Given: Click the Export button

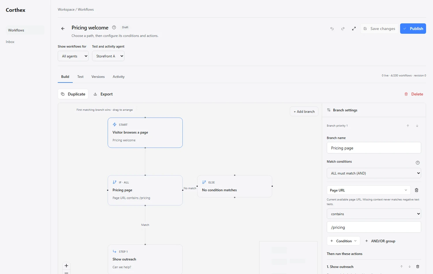Looking at the screenshot, I should coord(103,94).
